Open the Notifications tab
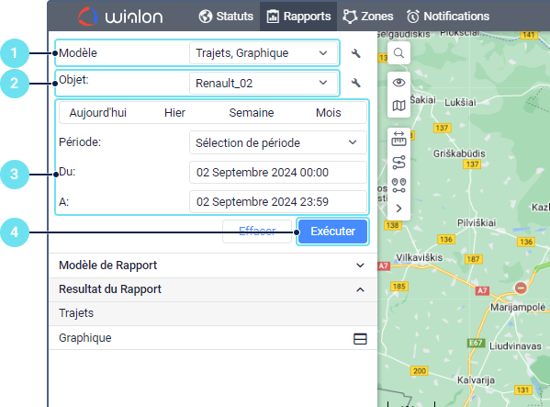The image size is (550, 407). click(x=447, y=17)
